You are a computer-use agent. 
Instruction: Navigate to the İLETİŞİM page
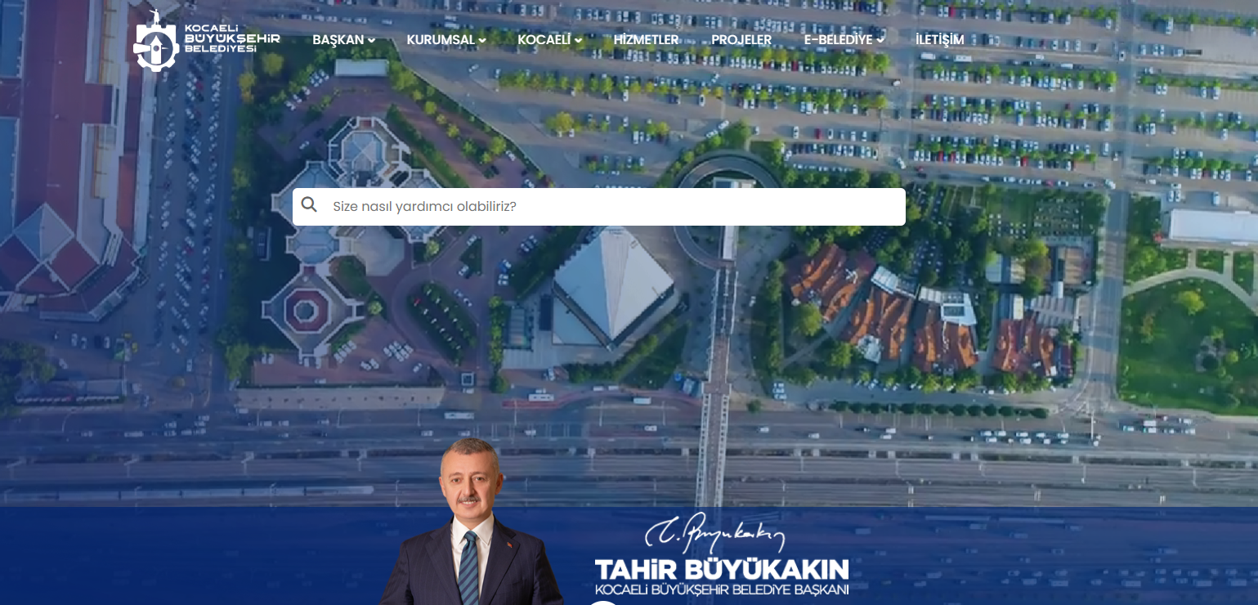click(x=939, y=38)
